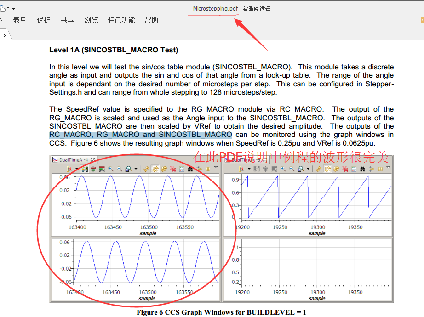
Task: Open the 浏览 menu
Action: click(91, 20)
